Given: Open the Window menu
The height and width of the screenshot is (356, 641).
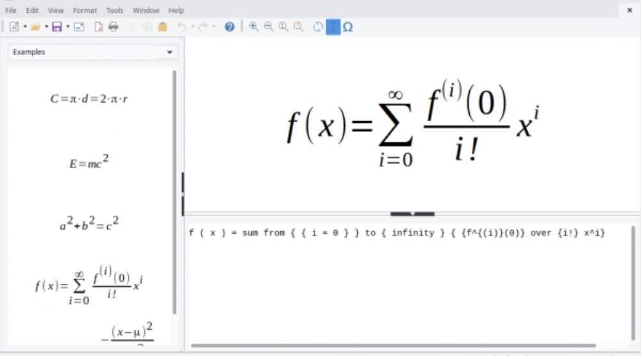Looking at the screenshot, I should 146,10.
